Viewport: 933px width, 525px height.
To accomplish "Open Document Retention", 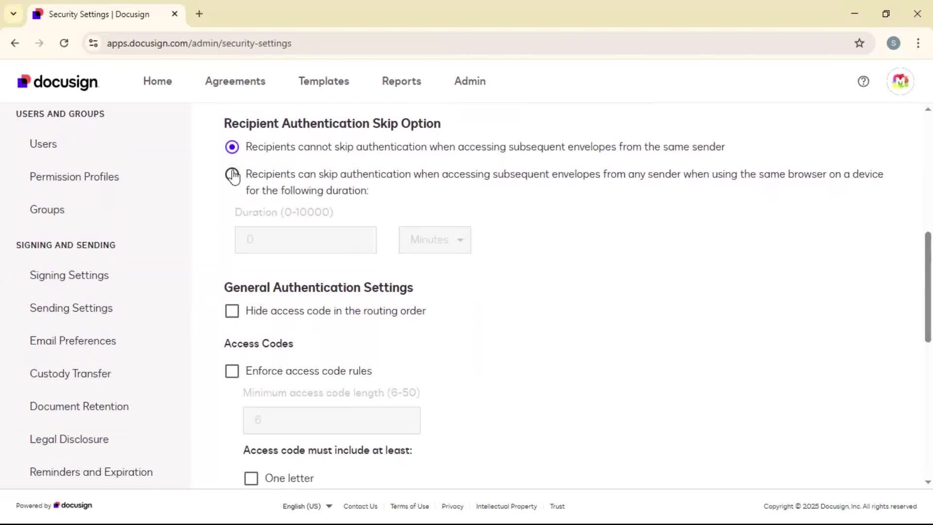I will 79,406.
